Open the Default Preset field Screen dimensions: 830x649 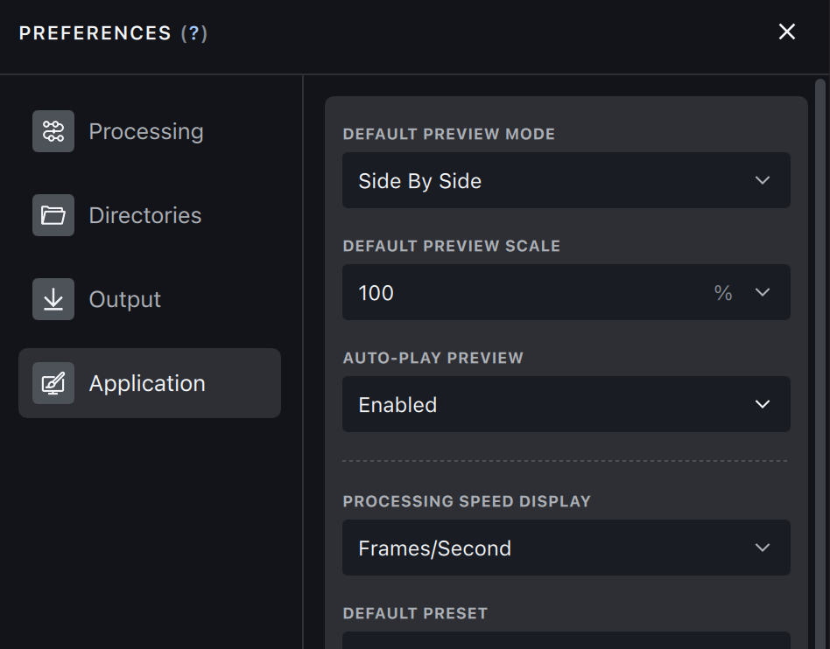(566, 641)
